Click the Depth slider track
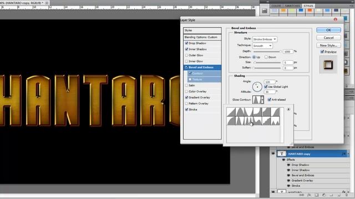Viewport: 355px width, 199px height. click(267, 51)
